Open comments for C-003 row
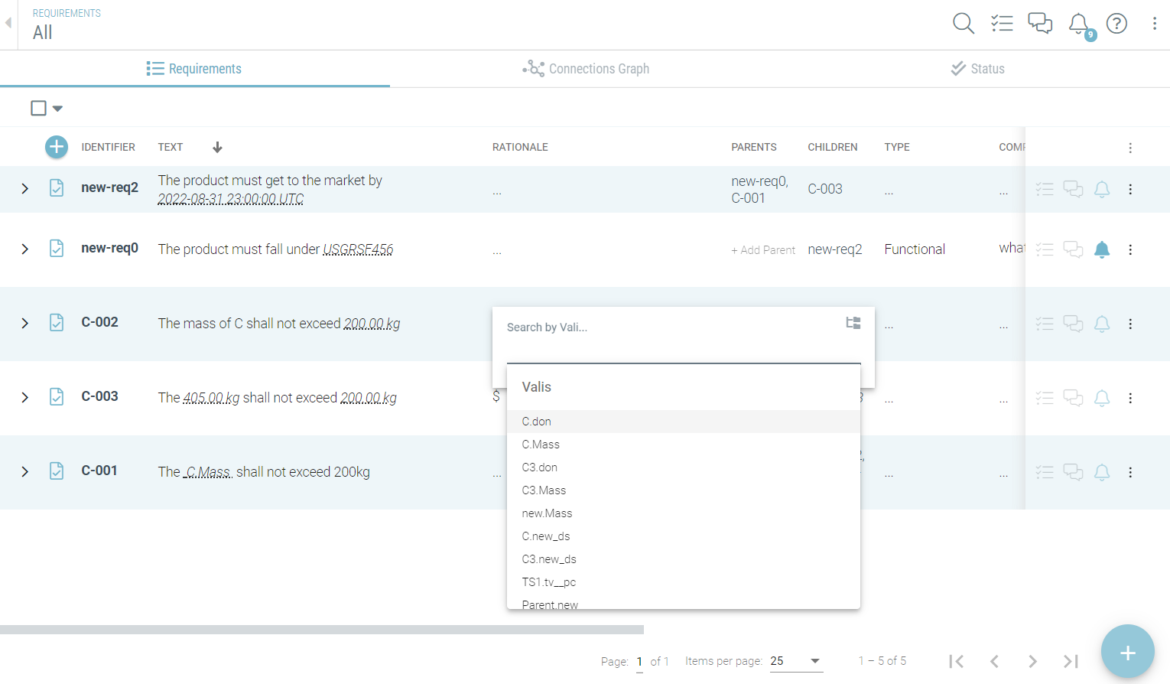The image size is (1170, 684). click(x=1074, y=398)
